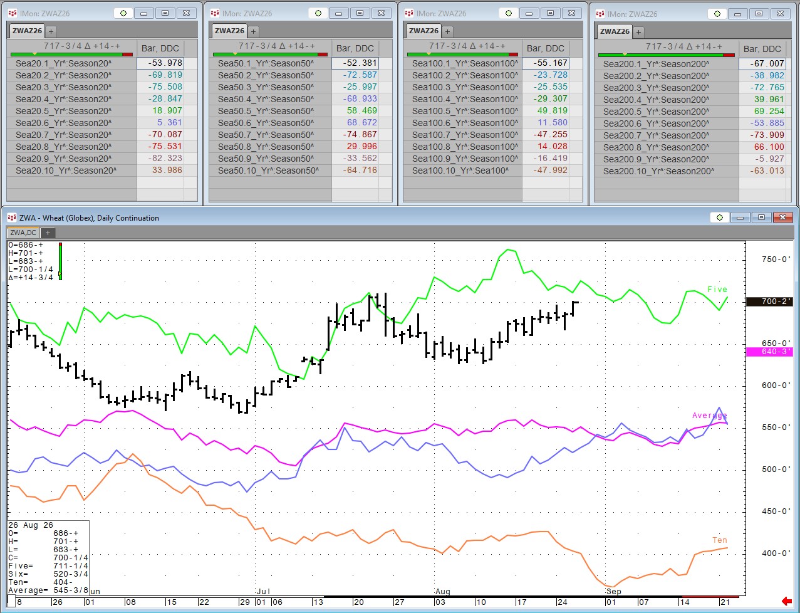Image resolution: width=800 pixels, height=613 pixels.
Task: Click the magenta Average line label on the chart
Action: pos(710,416)
